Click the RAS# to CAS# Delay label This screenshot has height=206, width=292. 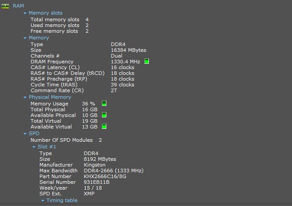pyautogui.click(x=68, y=73)
